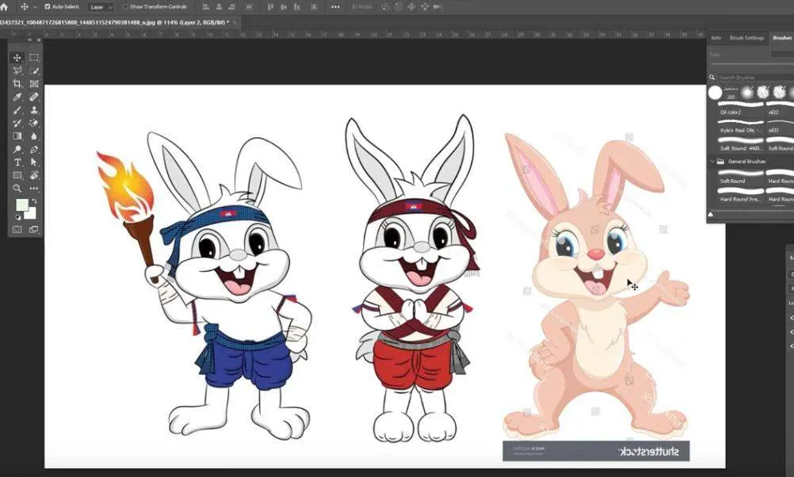Select the Rectangular Marquee tool

click(x=34, y=58)
